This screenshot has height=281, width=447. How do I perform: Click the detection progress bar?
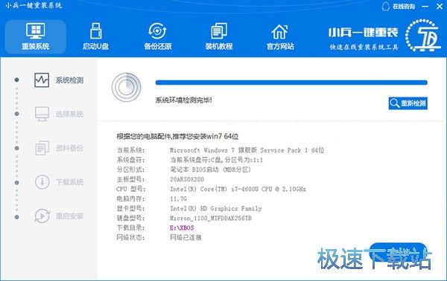[291, 83]
